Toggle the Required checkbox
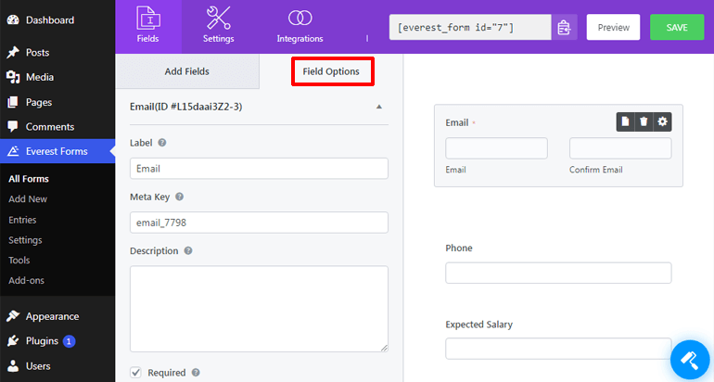This screenshot has height=382, width=714. (x=135, y=373)
